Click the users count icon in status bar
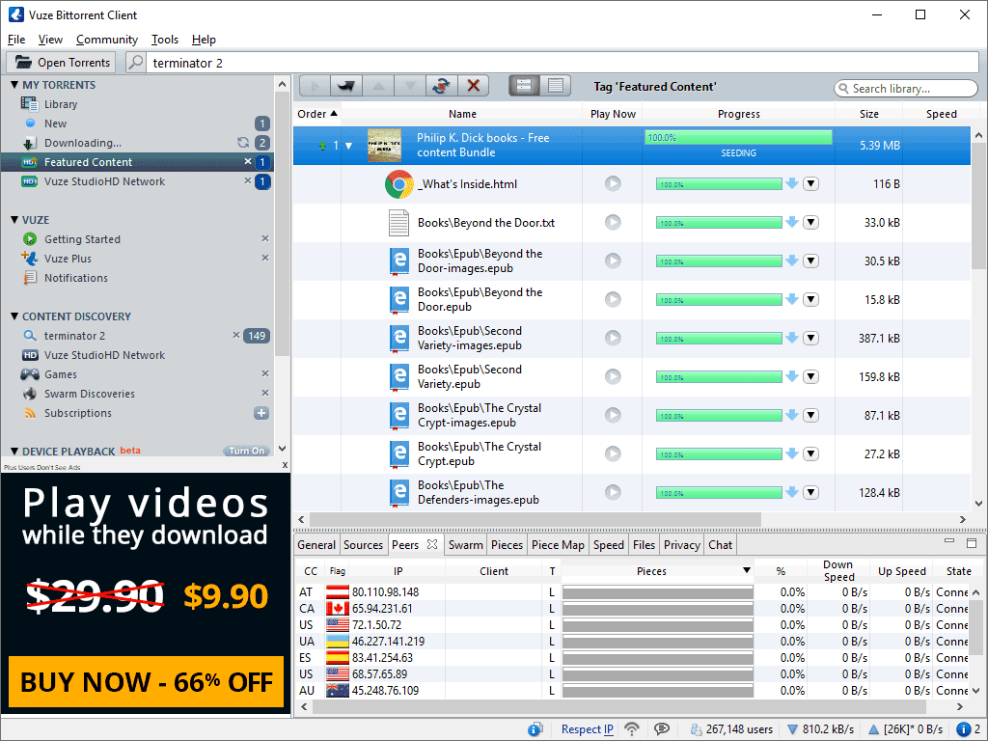The height and width of the screenshot is (741, 988). point(696,729)
